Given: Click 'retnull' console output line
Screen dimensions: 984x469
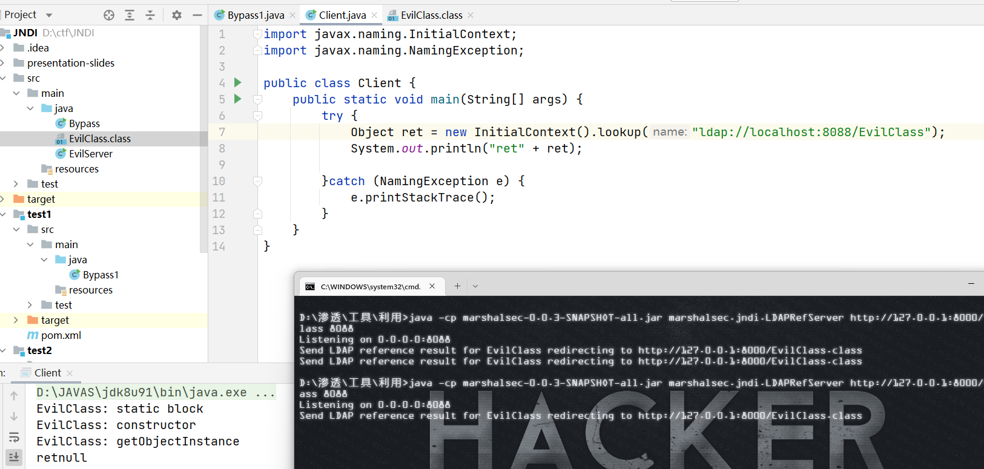Looking at the screenshot, I should (x=62, y=458).
